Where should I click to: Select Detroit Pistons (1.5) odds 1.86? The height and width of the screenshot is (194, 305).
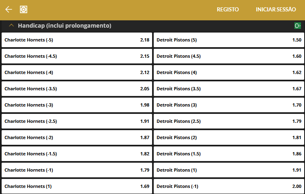click(x=229, y=154)
